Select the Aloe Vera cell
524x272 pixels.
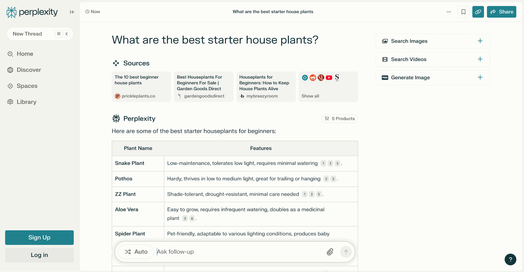[138, 214]
